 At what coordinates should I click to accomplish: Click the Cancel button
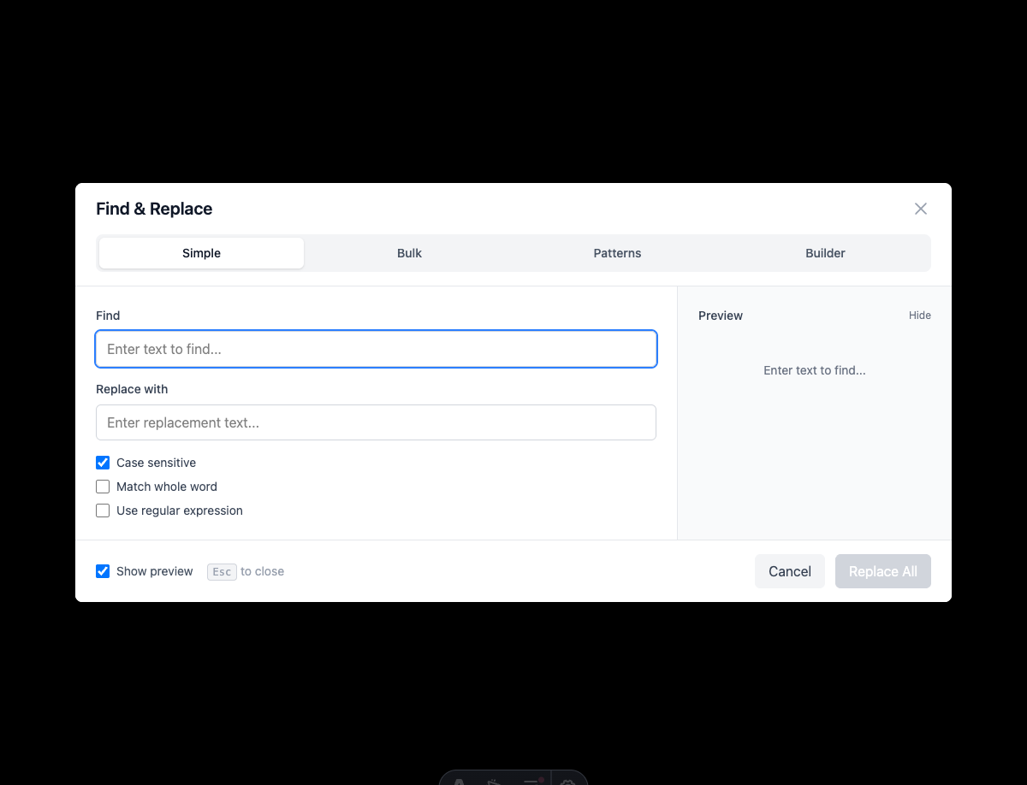tap(789, 571)
